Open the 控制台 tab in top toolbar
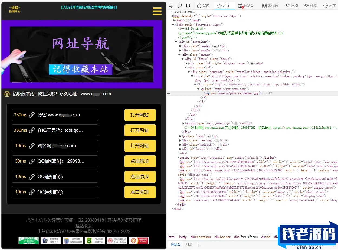 (x=246, y=5)
